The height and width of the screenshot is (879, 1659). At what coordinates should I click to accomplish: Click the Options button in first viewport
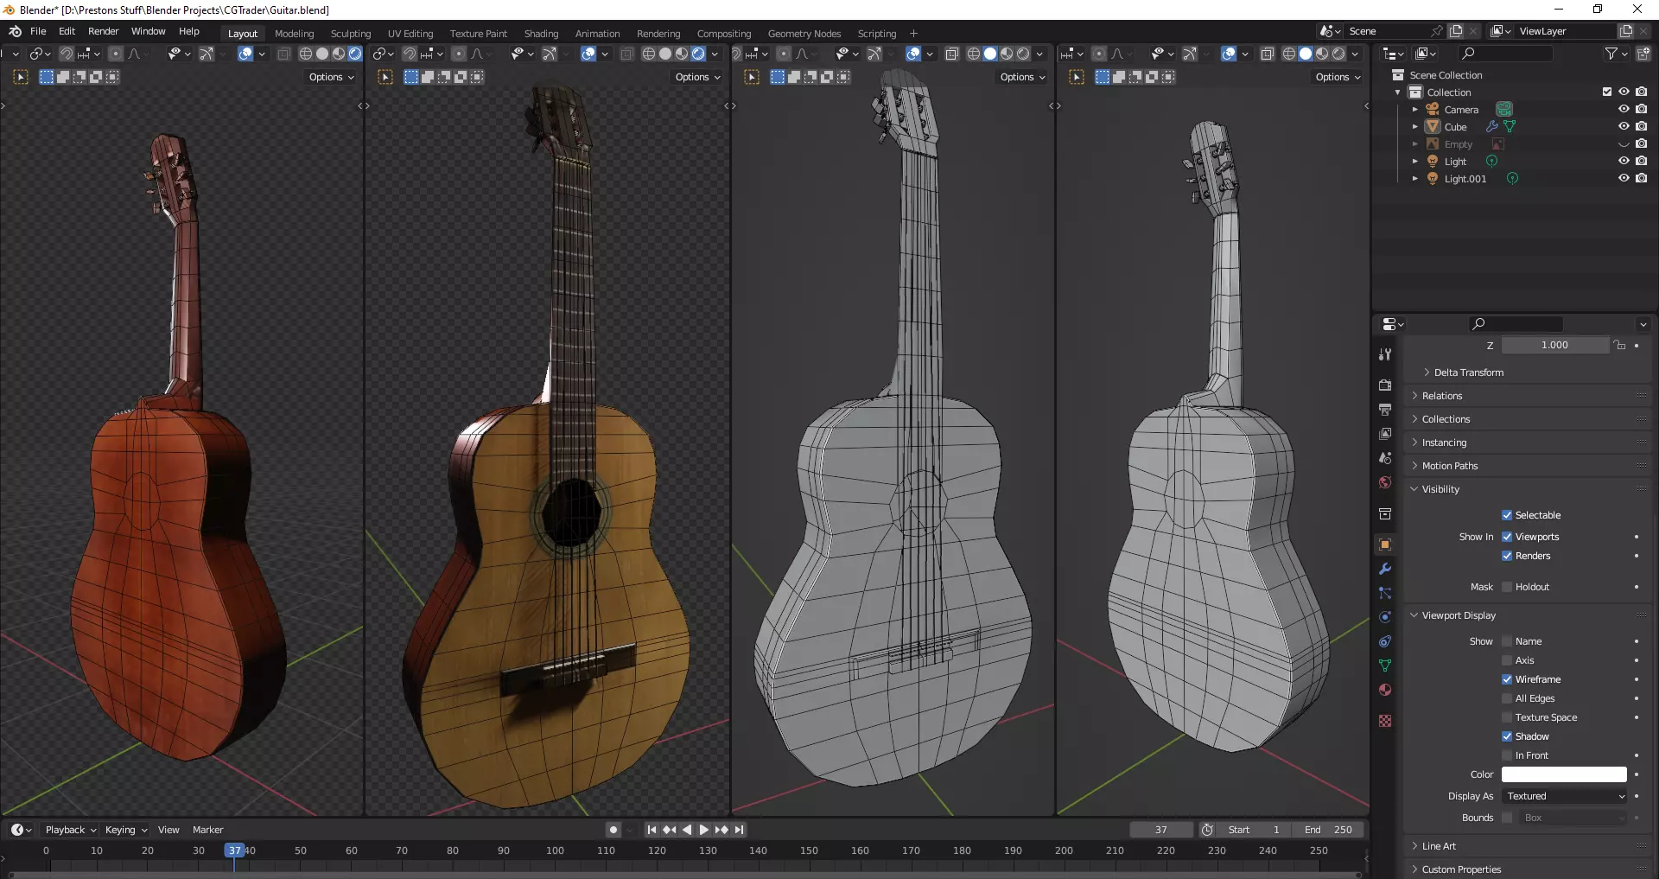click(x=331, y=77)
